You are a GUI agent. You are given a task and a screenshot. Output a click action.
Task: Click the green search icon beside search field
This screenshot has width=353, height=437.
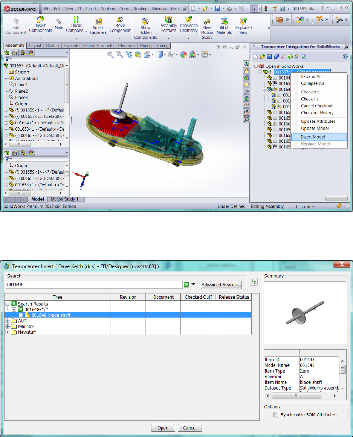tap(186, 284)
